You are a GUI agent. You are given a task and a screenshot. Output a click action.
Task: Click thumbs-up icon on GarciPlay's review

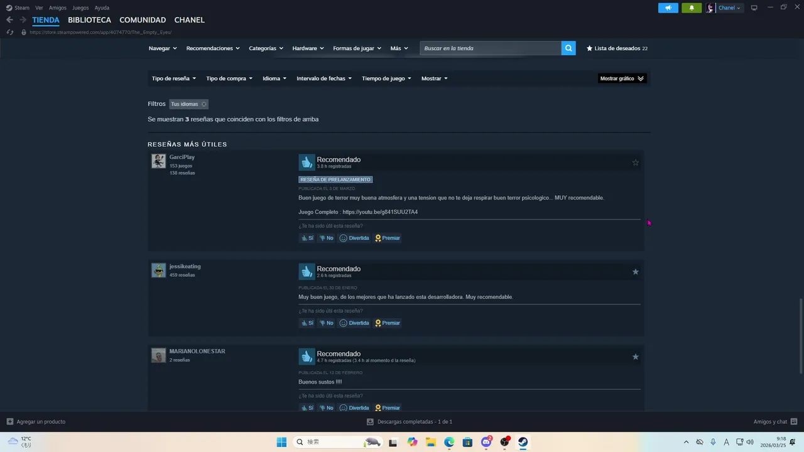click(x=307, y=163)
